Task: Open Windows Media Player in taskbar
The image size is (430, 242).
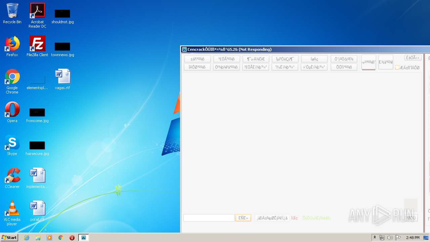Action: (x=49, y=238)
